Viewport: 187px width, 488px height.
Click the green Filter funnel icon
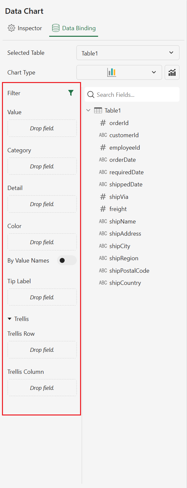pos(71,93)
